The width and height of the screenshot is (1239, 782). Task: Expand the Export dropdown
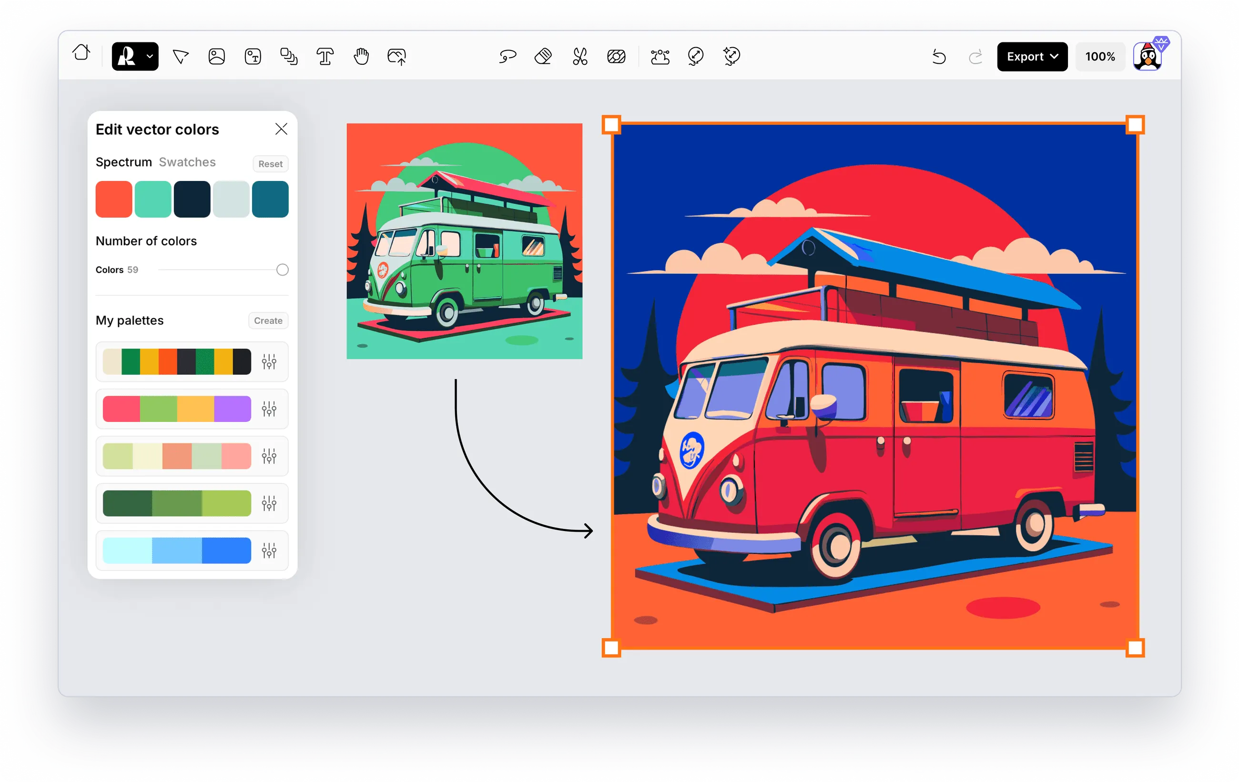[1032, 57]
